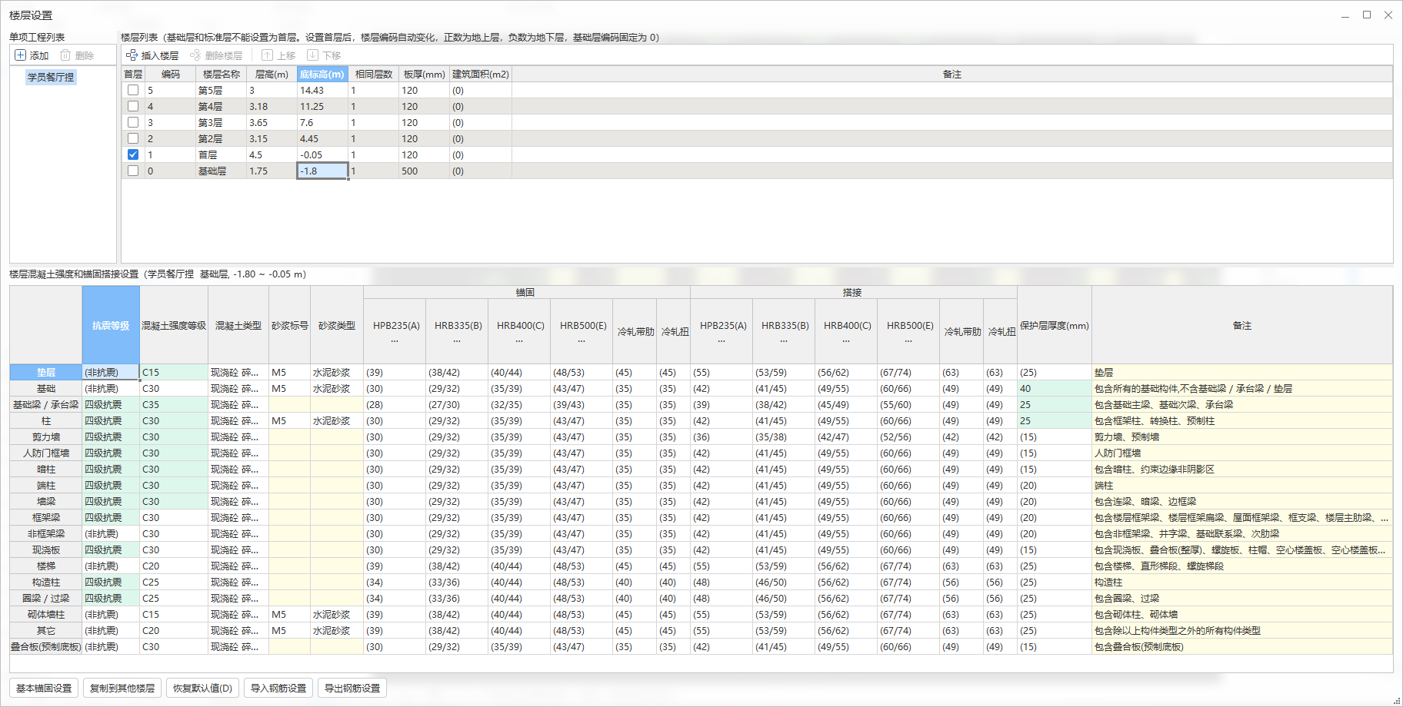Click 现浇砼 type cell in 剪力墙 row

(238, 436)
